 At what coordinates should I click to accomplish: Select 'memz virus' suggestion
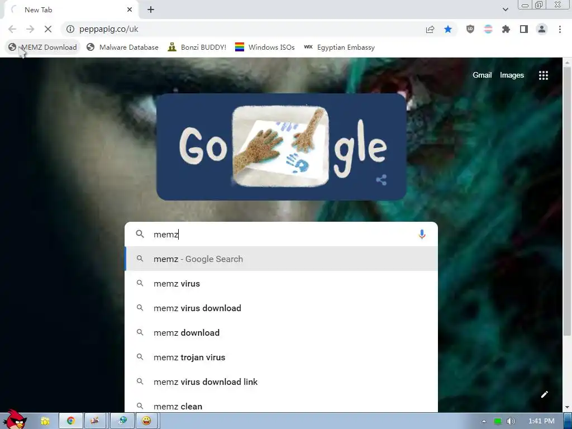click(281, 283)
